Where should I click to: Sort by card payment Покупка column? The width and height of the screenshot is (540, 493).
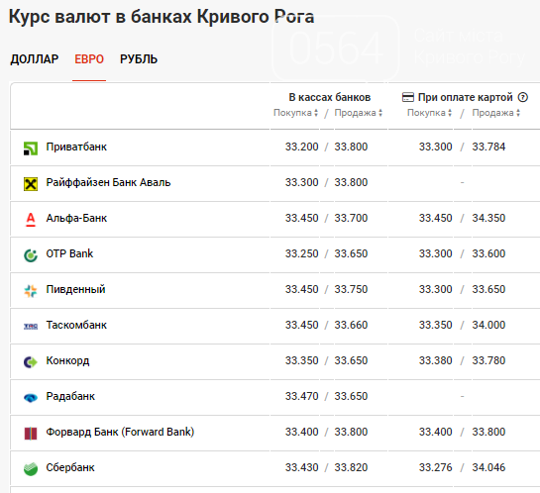coord(429,113)
